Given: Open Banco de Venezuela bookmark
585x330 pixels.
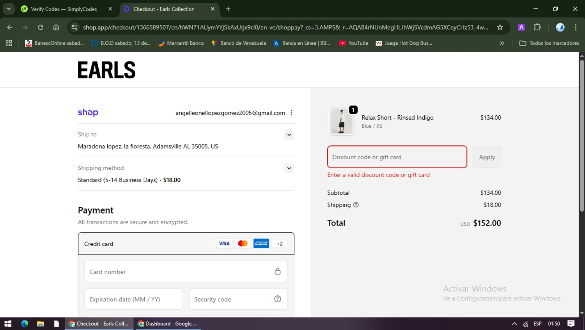Looking at the screenshot, I should 239,43.
